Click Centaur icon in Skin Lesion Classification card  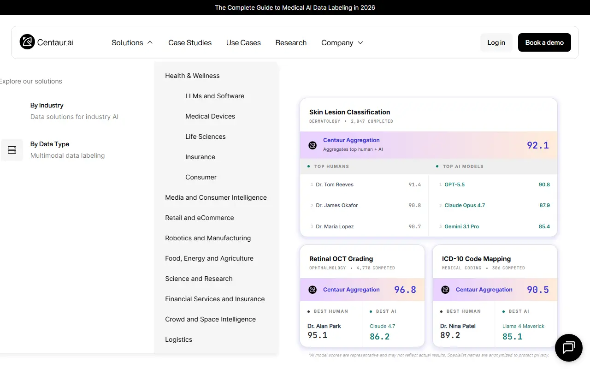313,145
